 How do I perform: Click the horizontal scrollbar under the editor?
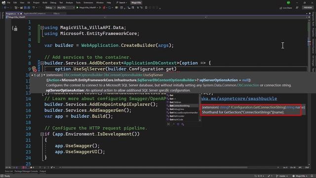pyautogui.click(x=154, y=168)
